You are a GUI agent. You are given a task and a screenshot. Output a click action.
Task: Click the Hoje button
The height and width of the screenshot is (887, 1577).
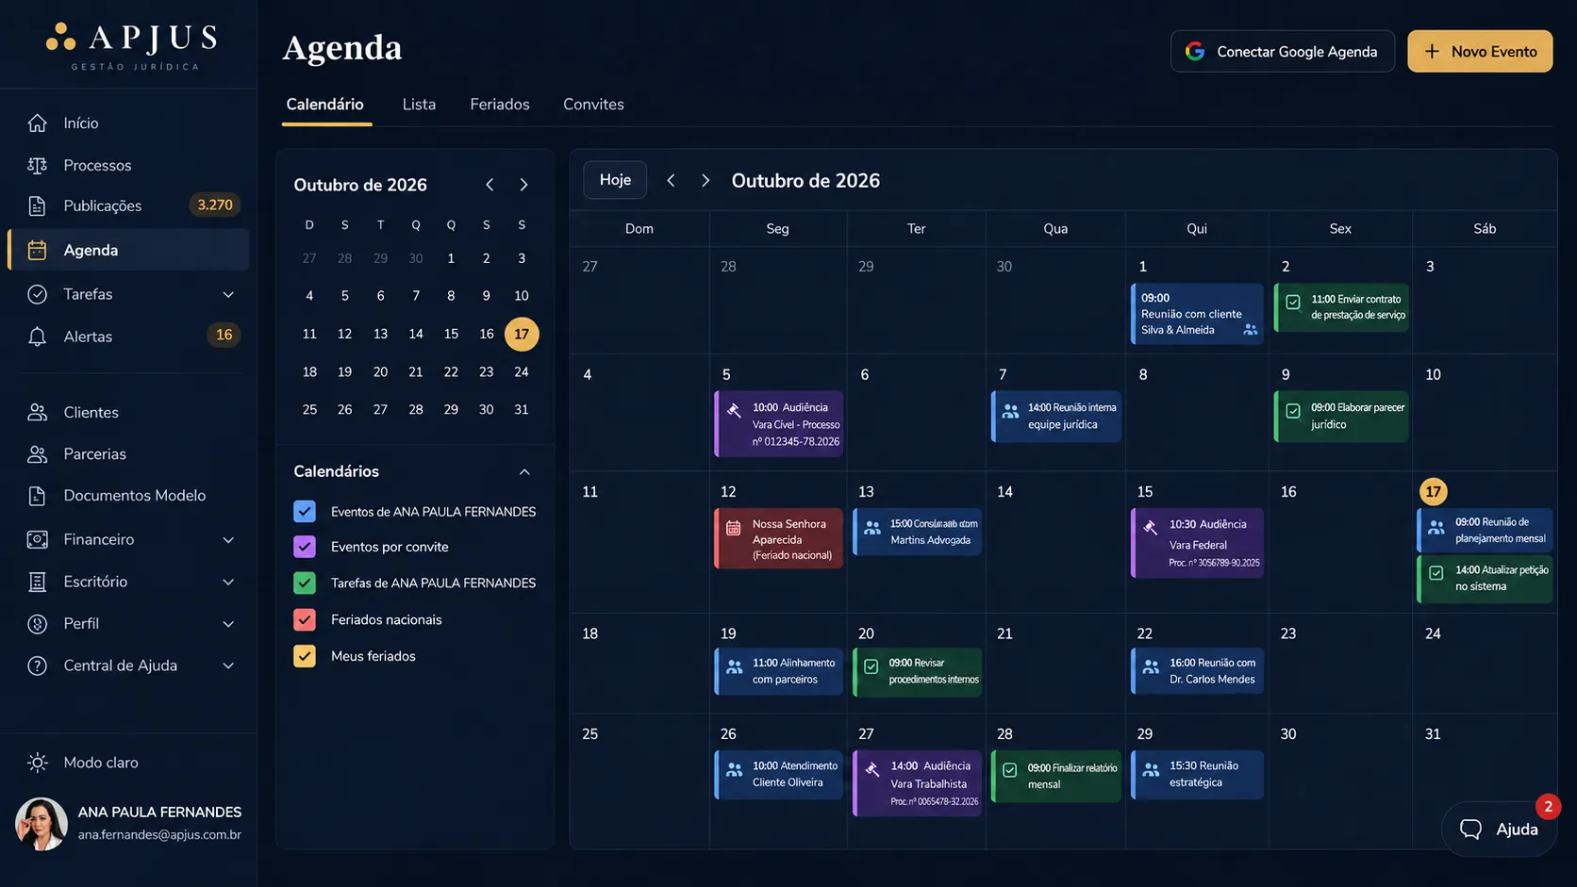[x=615, y=179]
